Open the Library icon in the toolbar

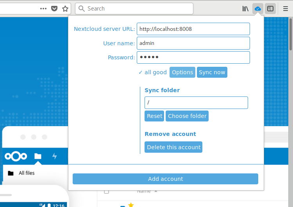point(245,9)
